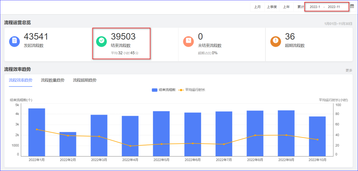Open the calendar date picker icon
This screenshot has height=171, width=358.
[x=352, y=7]
